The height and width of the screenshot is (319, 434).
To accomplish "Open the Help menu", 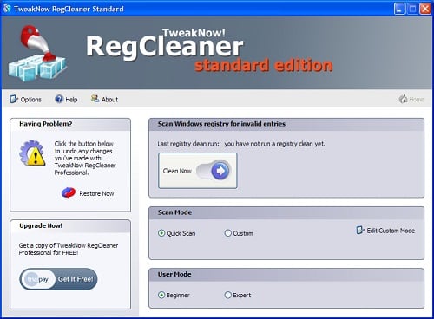I will pyautogui.click(x=66, y=100).
